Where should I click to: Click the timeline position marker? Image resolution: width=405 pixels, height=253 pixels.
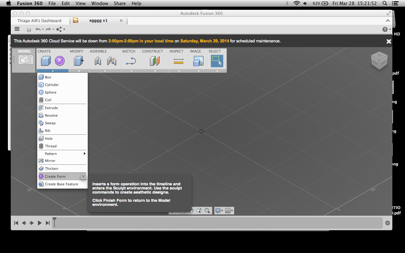tap(54, 222)
